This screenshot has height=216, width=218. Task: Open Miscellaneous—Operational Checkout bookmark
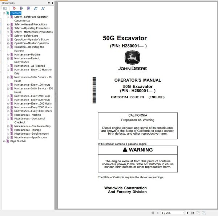click(x=30, y=121)
